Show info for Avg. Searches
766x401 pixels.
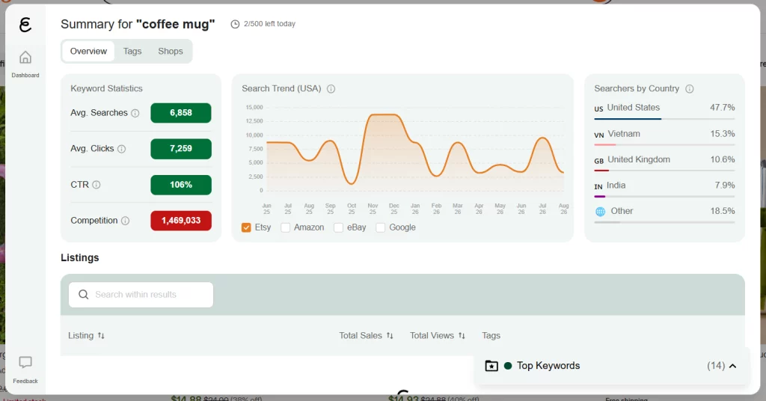[135, 113]
